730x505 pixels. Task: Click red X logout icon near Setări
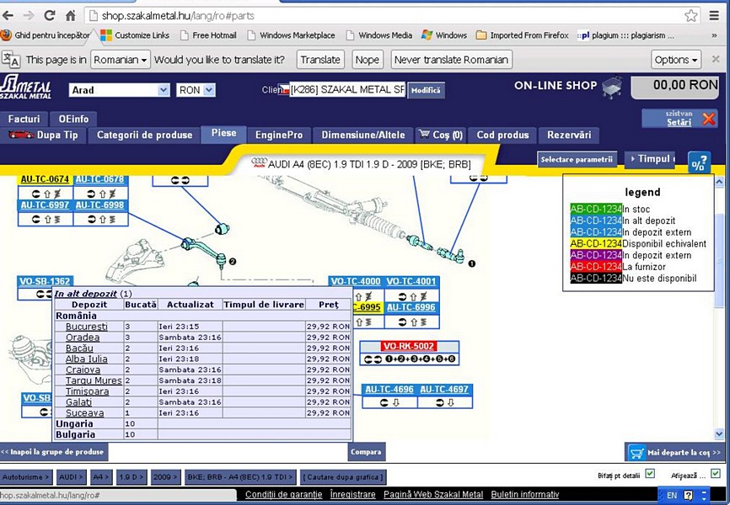pyautogui.click(x=709, y=119)
